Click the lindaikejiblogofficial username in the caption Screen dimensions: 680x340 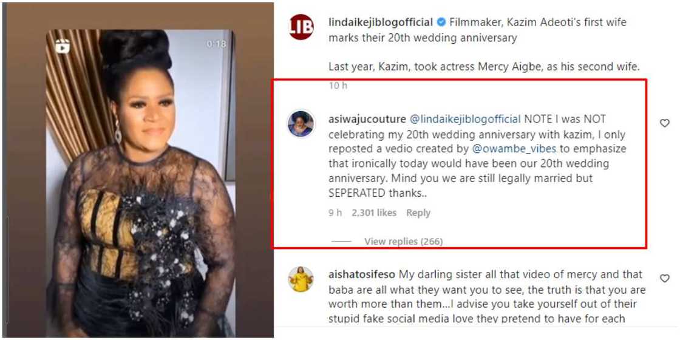(381, 22)
